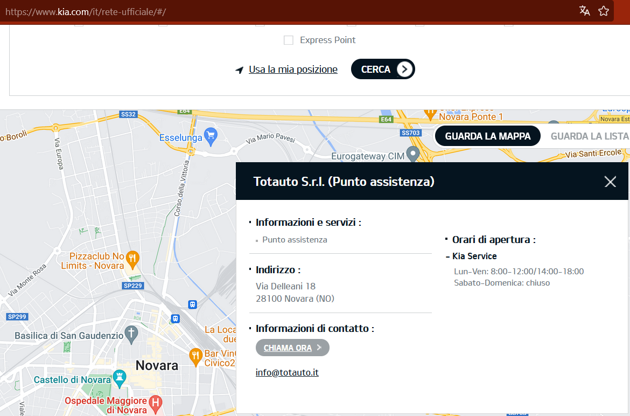Click the Novara city label on map
Viewport: 630px width, 416px height.
157,365
